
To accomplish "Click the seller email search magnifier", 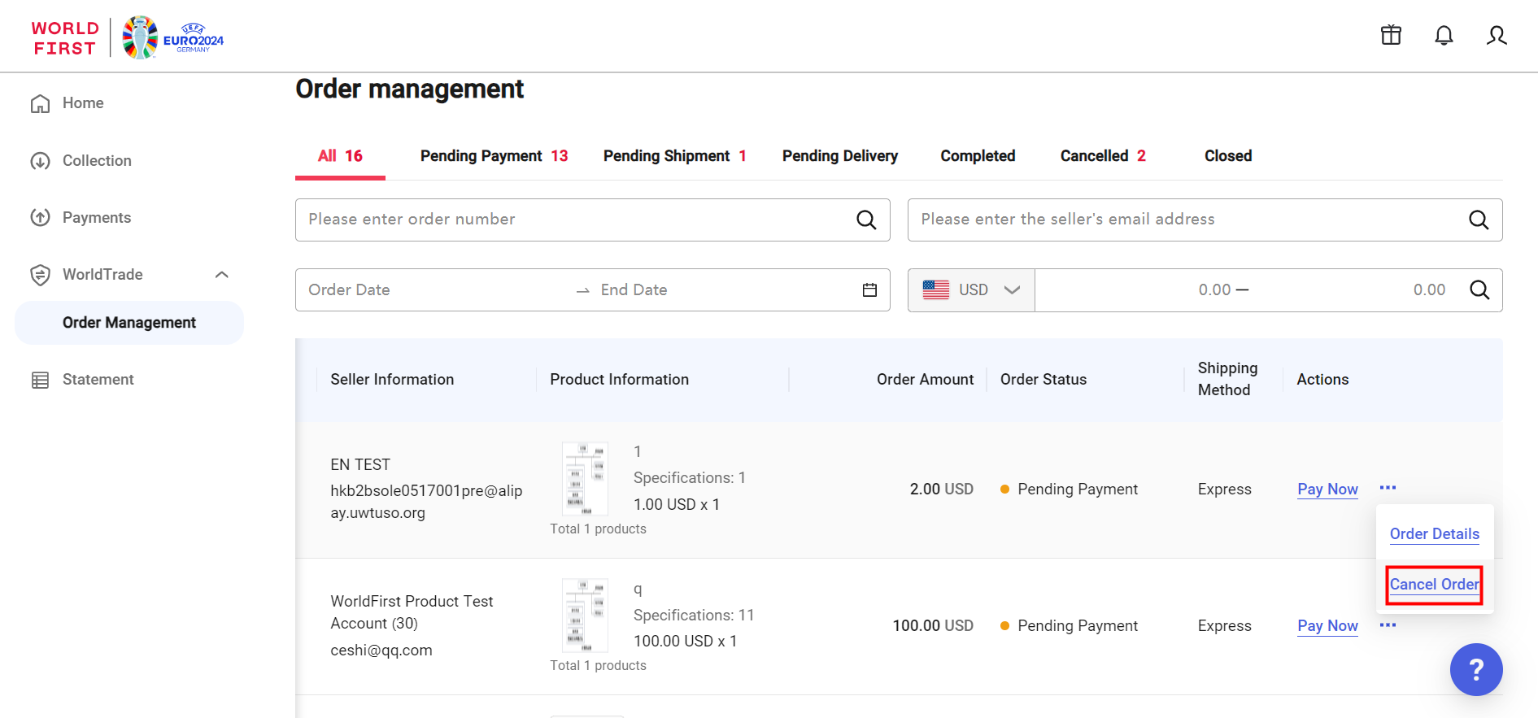I will 1479,220.
